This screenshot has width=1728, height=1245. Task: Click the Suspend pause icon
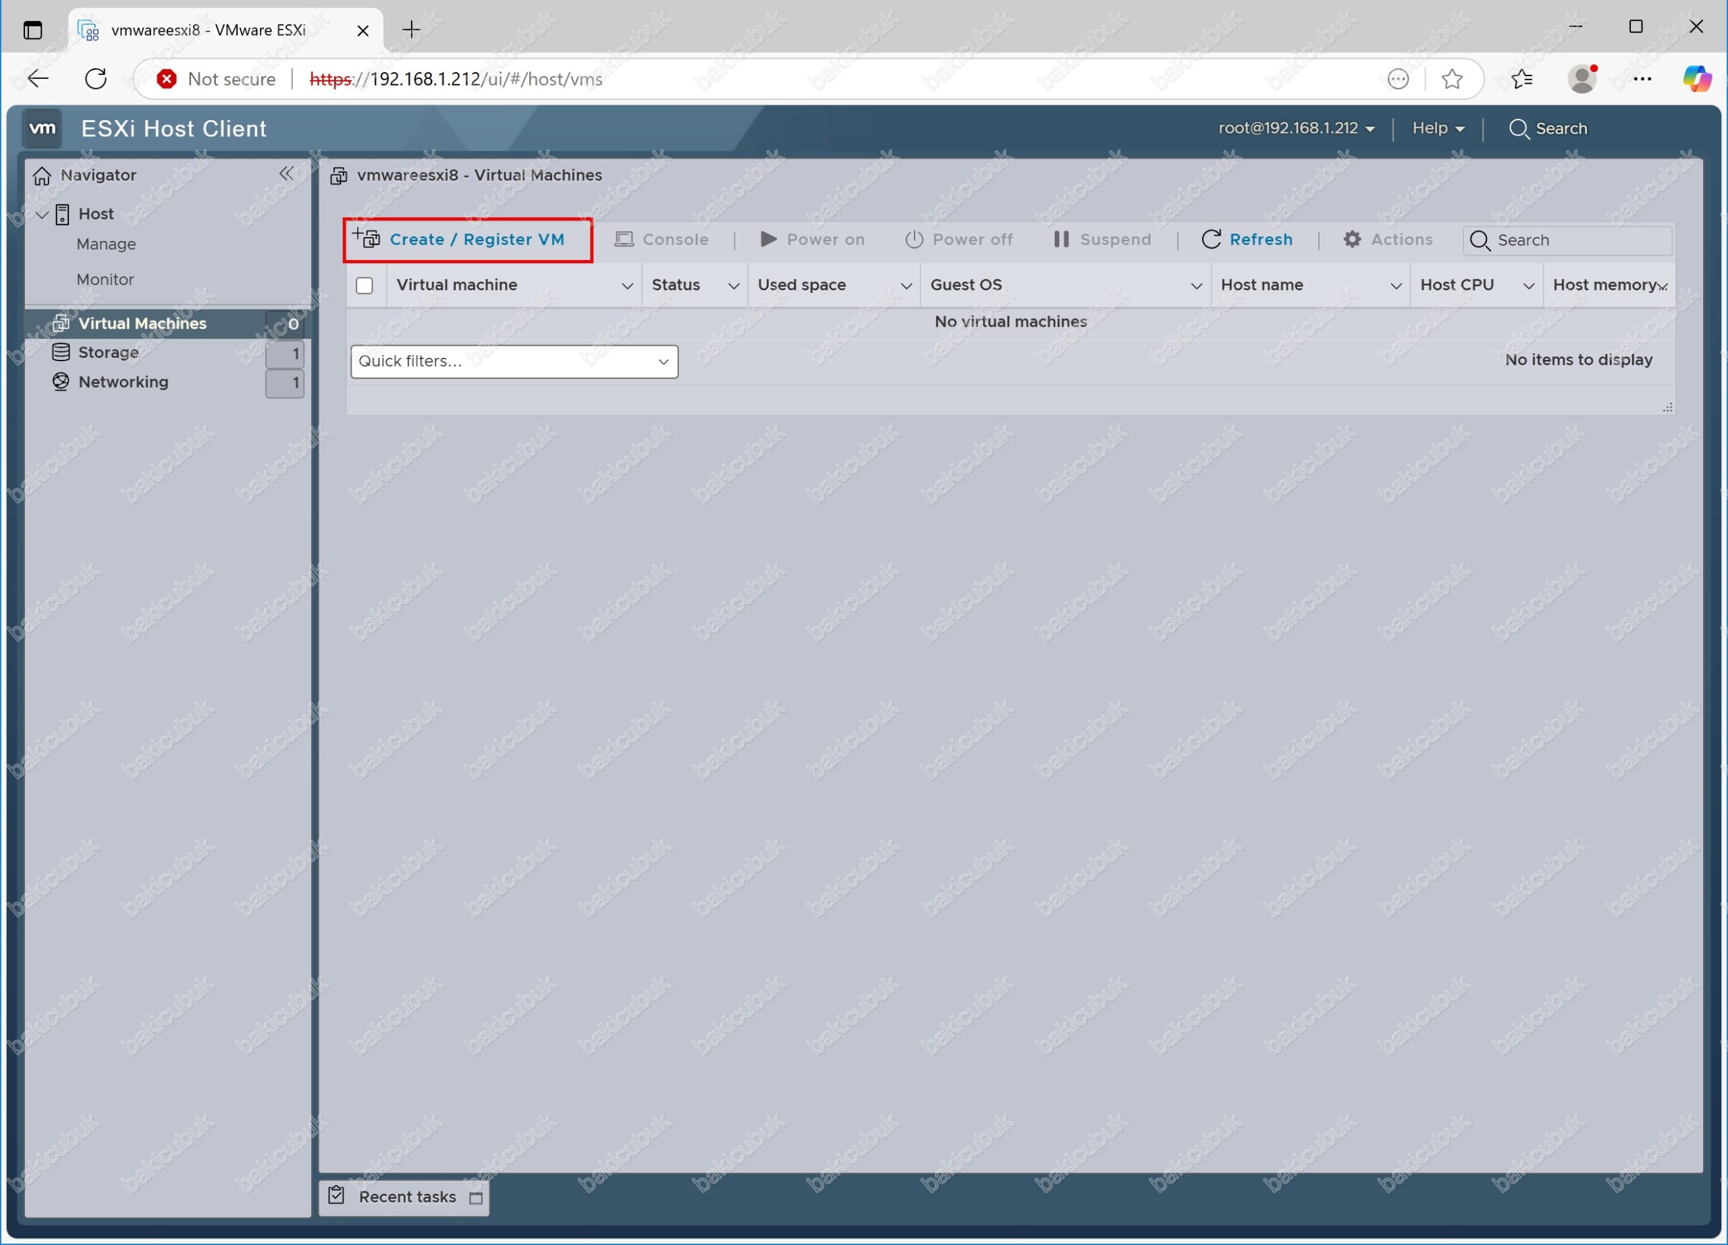pos(1060,239)
